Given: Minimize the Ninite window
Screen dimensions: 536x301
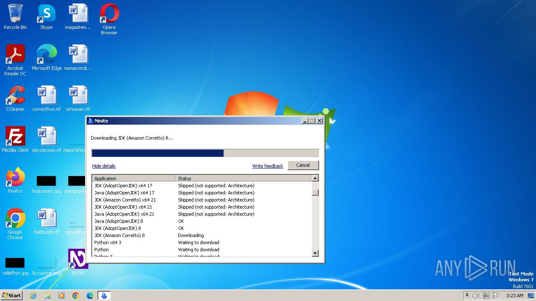Looking at the screenshot, I should 305,120.
